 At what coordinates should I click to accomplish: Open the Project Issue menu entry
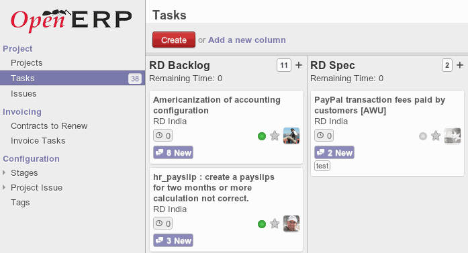pyautogui.click(x=37, y=188)
